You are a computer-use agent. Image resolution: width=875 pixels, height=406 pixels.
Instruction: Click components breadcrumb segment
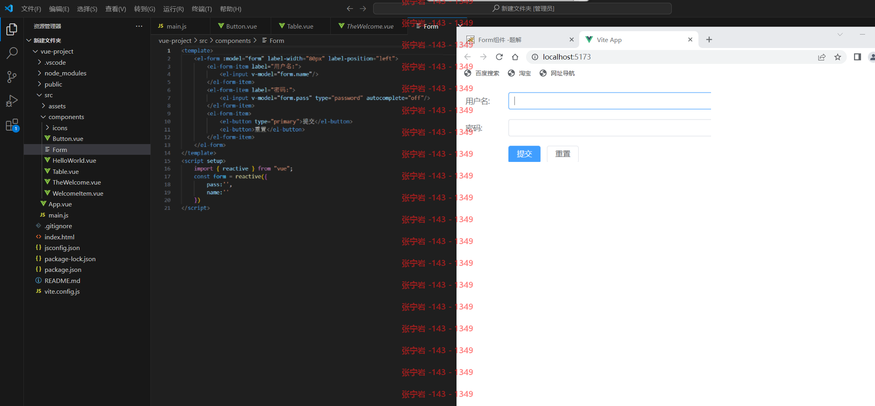click(x=233, y=41)
